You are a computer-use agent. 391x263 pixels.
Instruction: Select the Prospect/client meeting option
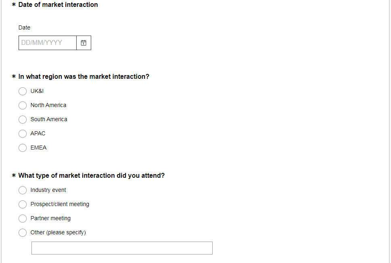pos(23,204)
